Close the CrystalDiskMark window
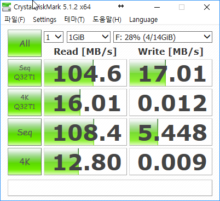This screenshot has width=220, height=201. [207, 7]
